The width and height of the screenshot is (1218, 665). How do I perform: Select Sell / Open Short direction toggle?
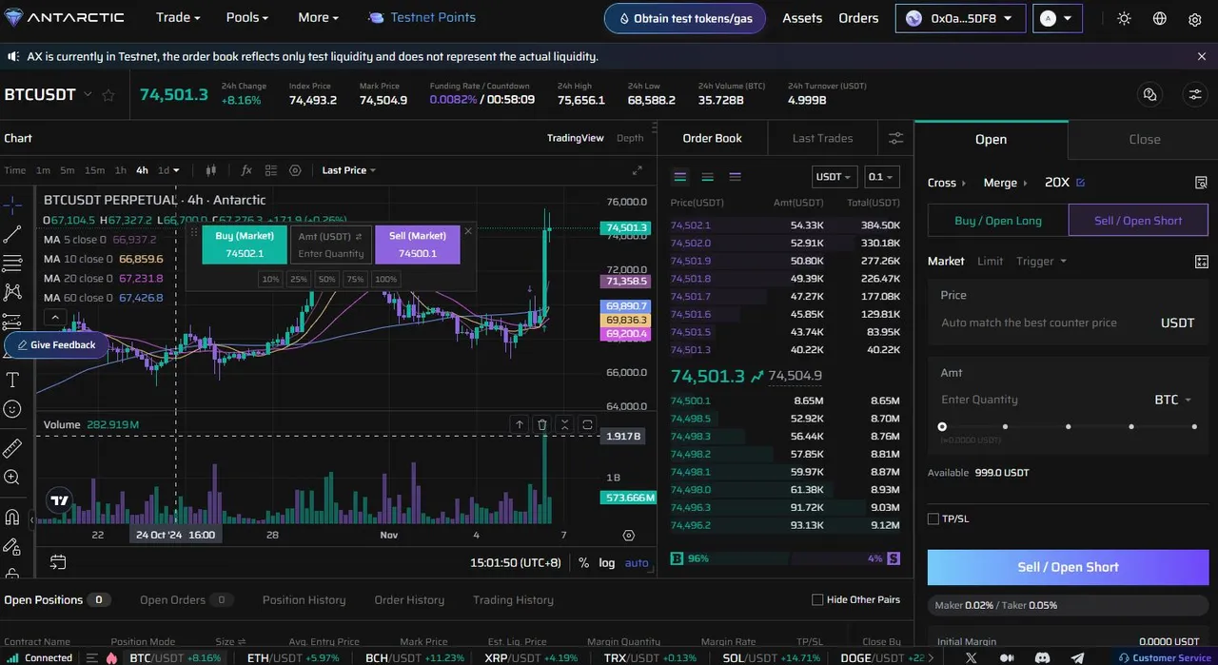click(x=1138, y=220)
